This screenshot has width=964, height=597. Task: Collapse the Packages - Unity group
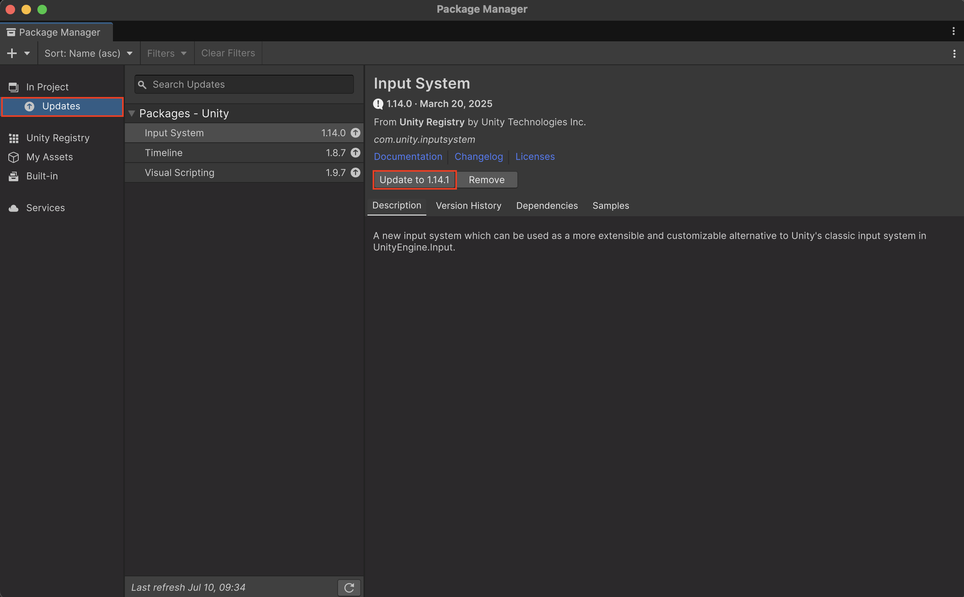[132, 113]
